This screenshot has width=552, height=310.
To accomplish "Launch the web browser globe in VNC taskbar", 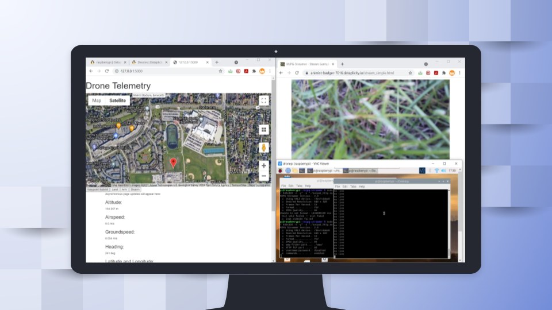I will (x=288, y=170).
